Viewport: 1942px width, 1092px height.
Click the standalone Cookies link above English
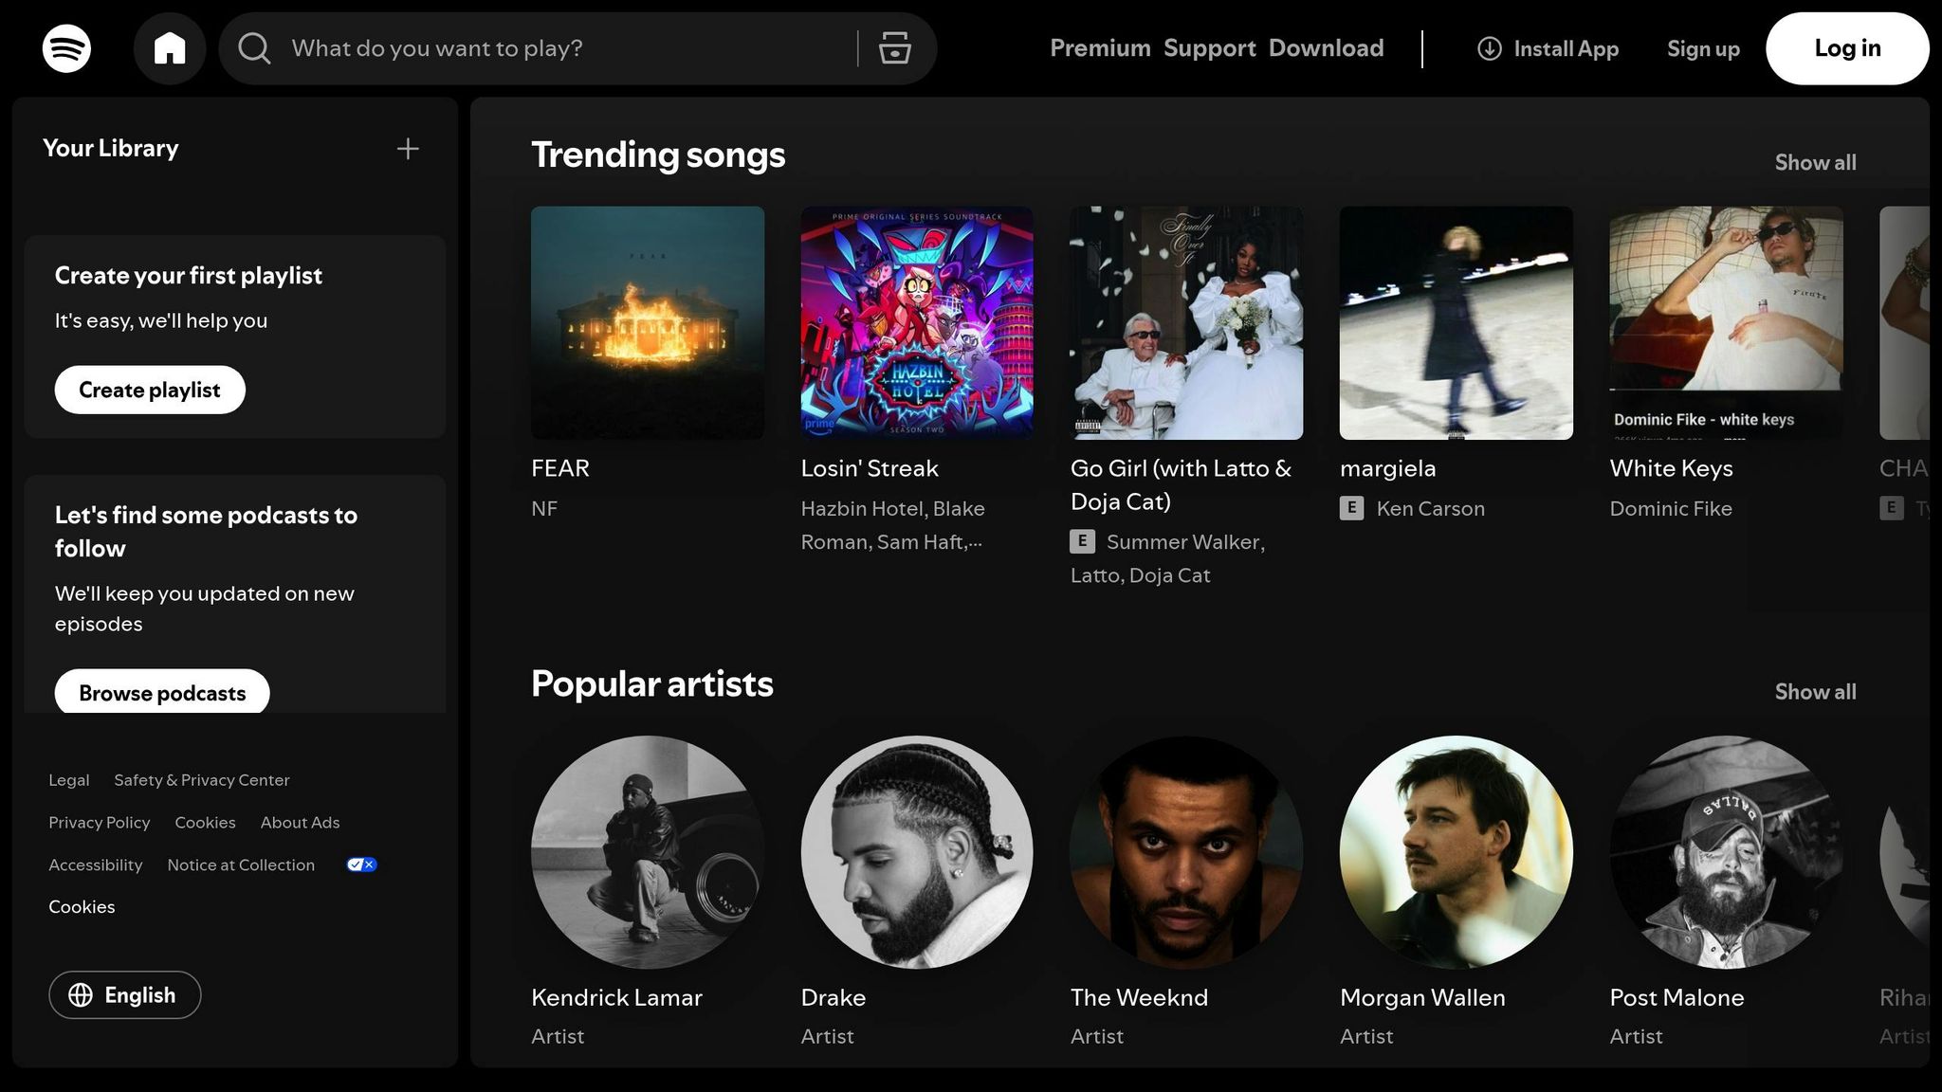82,907
